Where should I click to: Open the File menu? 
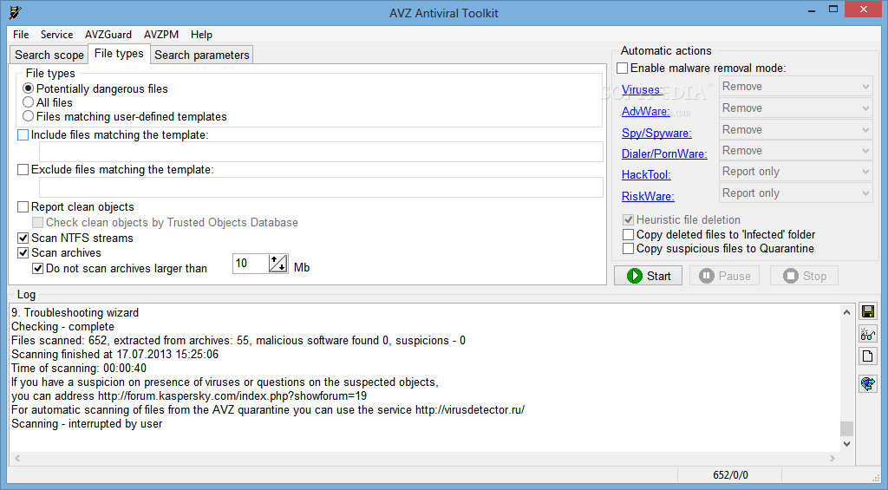[21, 35]
